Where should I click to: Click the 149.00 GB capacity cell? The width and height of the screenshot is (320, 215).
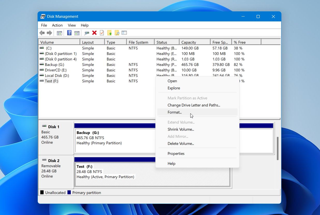coord(190,48)
